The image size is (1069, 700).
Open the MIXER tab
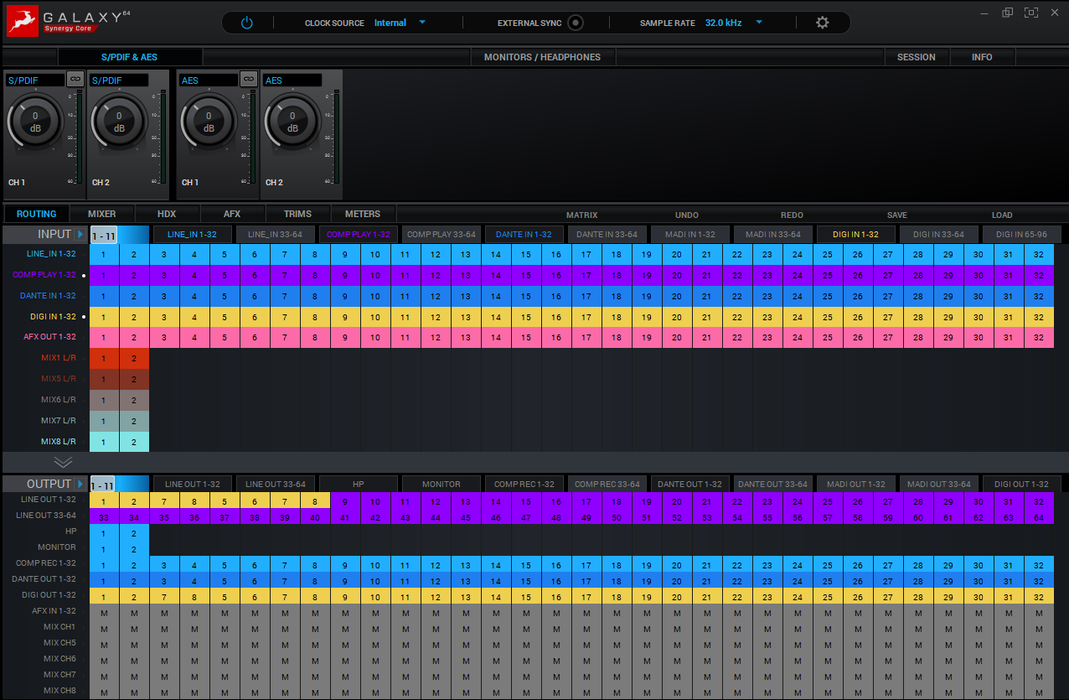(101, 214)
